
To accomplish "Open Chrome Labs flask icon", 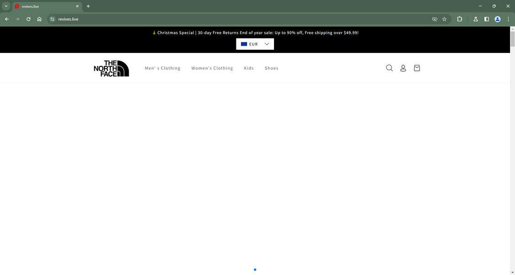I will tap(475, 19).
